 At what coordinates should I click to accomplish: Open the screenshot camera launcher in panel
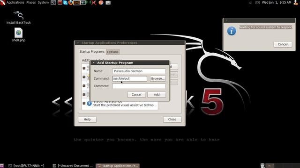click(x=108, y=3)
